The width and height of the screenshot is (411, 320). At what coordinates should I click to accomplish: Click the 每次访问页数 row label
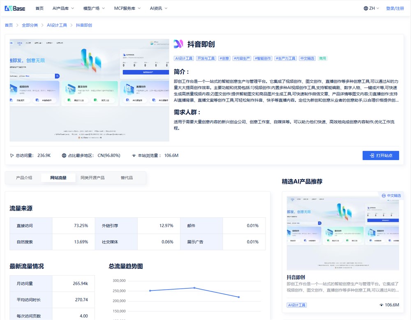coord(29,316)
